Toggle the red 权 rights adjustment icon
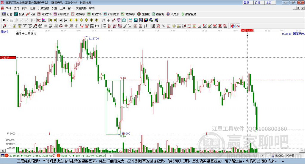 point(39,20)
